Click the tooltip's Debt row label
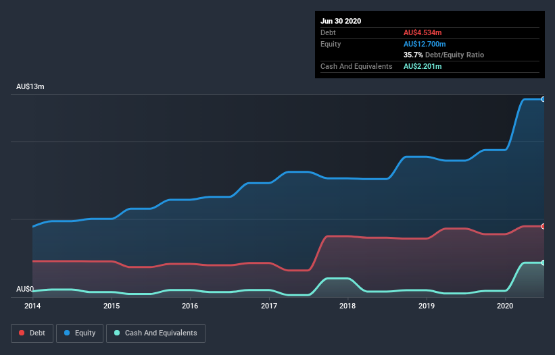Image resolution: width=555 pixels, height=355 pixels. click(328, 32)
